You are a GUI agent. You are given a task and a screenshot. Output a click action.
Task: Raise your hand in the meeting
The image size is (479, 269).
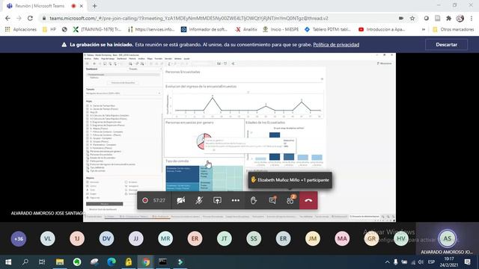[x=254, y=200]
